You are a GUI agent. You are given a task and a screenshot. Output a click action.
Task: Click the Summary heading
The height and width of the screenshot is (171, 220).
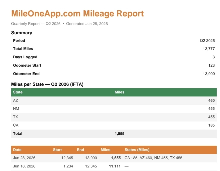(x=22, y=33)
